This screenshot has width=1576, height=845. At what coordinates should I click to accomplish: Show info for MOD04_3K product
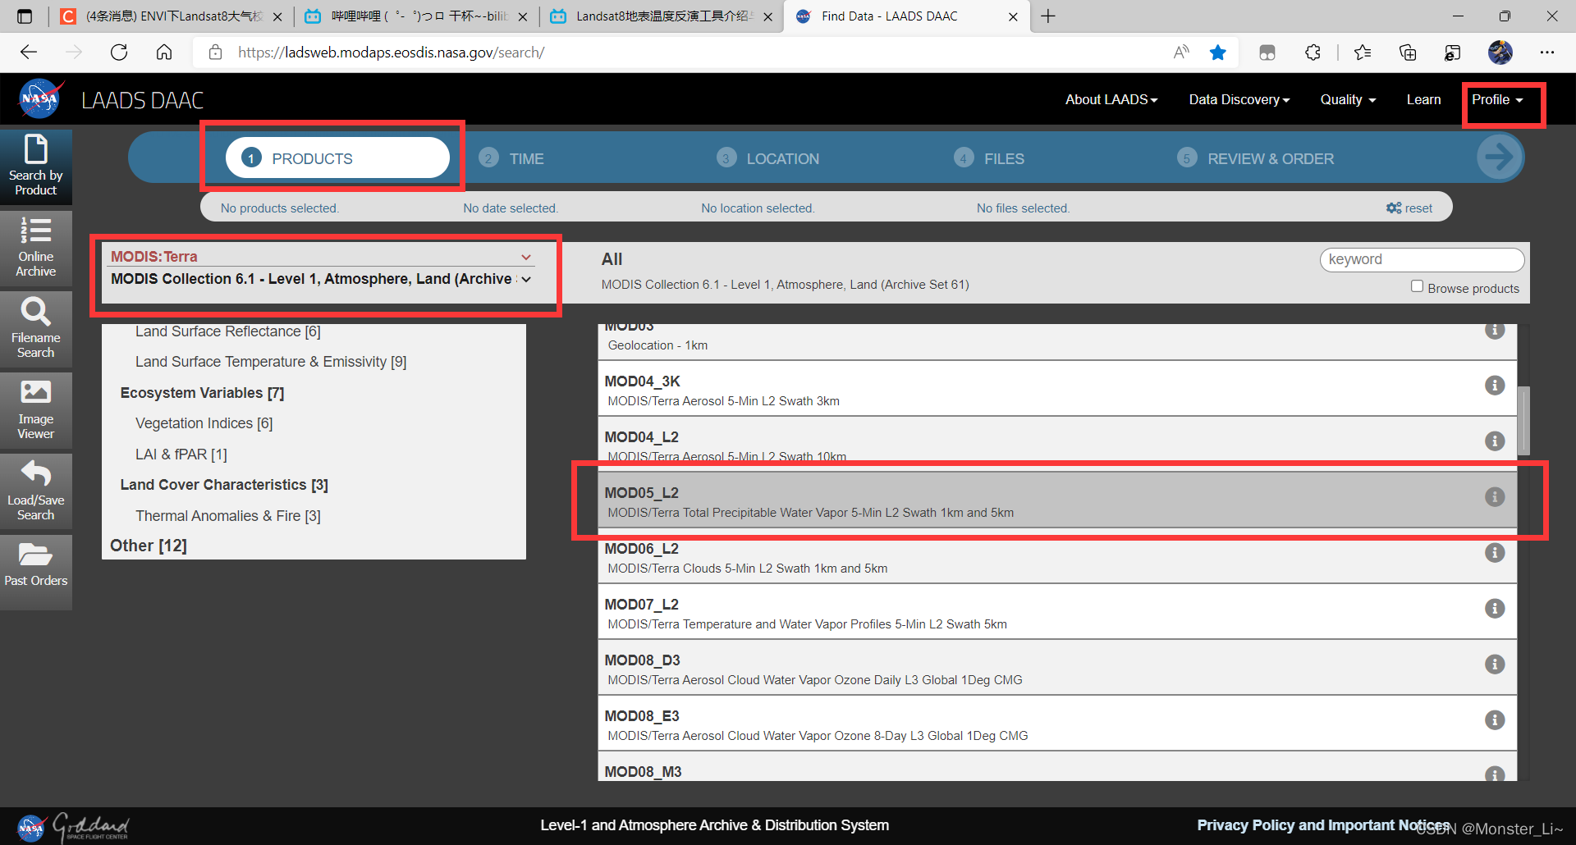coord(1495,385)
